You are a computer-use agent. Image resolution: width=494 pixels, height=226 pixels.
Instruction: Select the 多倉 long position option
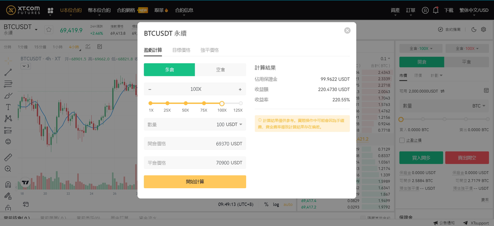coord(169,70)
